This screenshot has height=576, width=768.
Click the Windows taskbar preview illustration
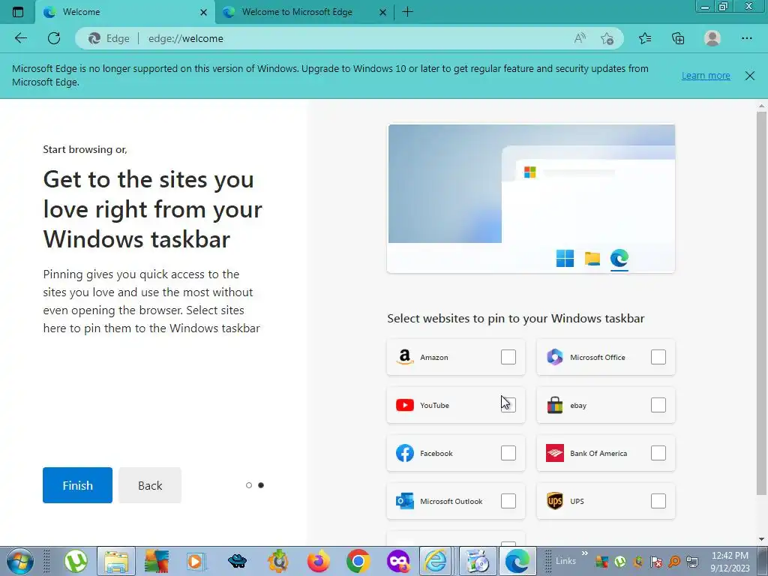tap(531, 198)
